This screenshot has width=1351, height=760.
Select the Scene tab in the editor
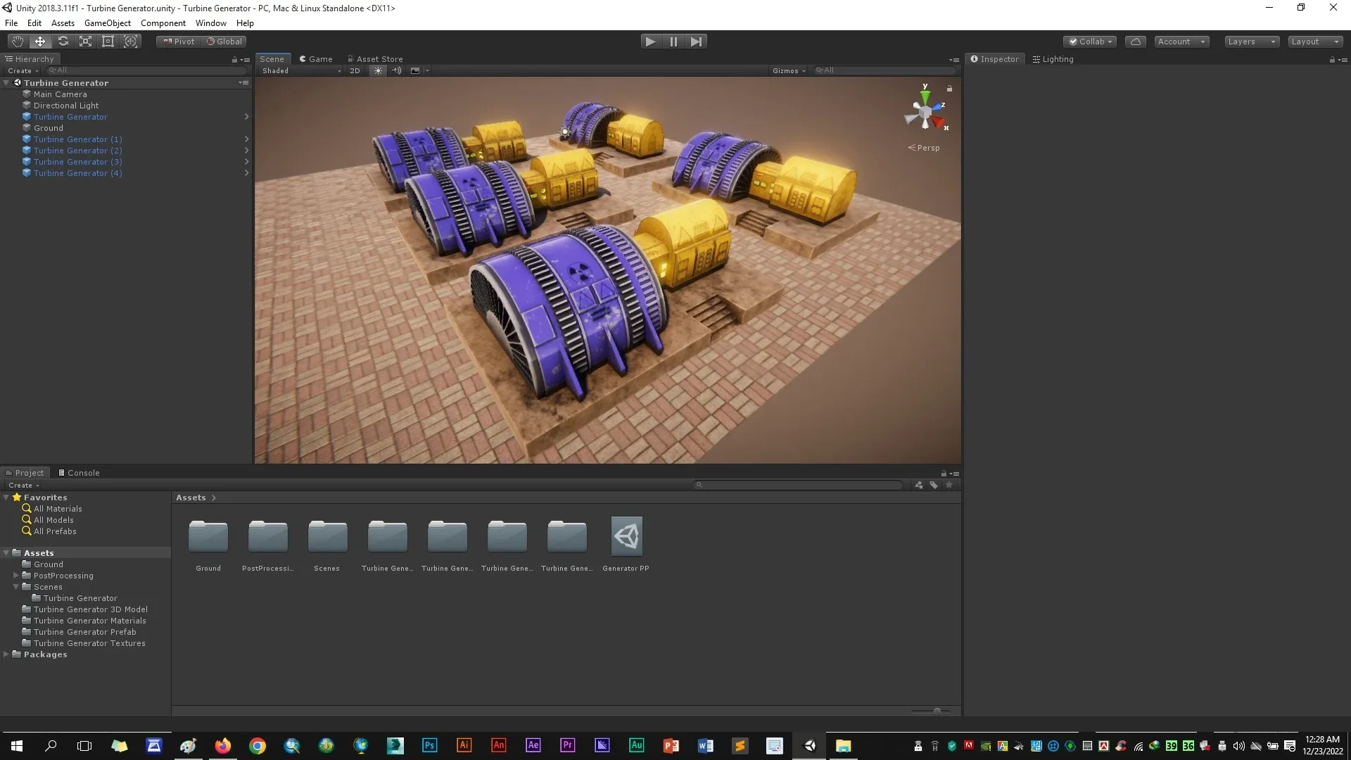click(272, 58)
